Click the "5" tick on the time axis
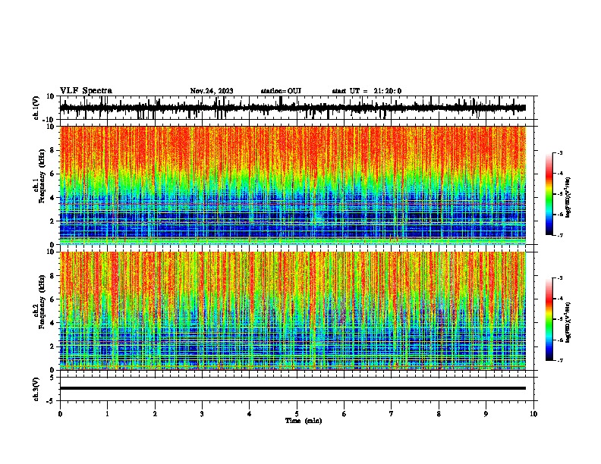Viewport: 601px width, 464px height. (x=297, y=414)
